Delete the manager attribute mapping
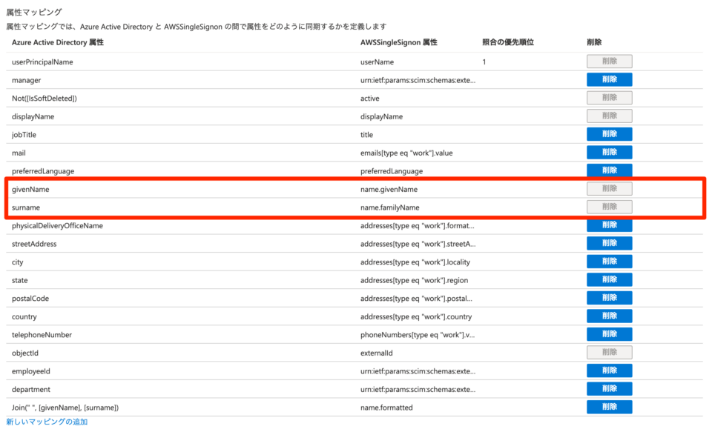 tap(608, 79)
